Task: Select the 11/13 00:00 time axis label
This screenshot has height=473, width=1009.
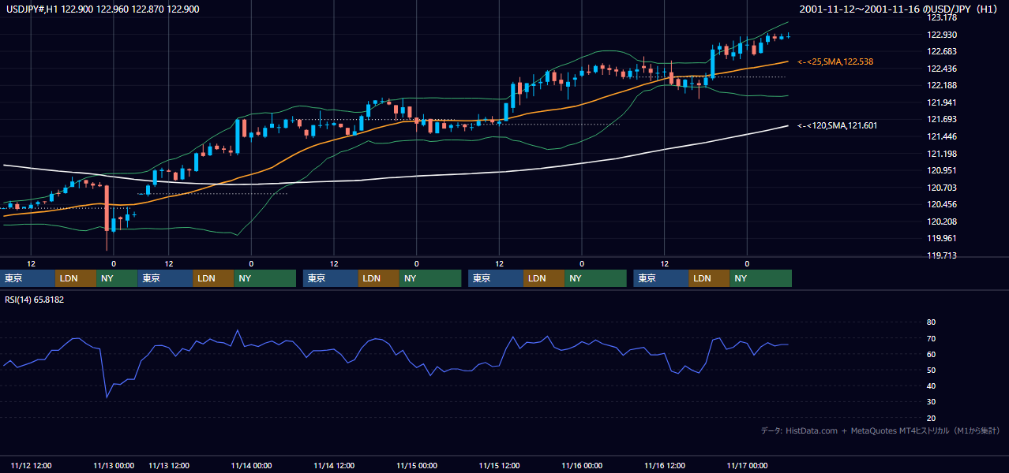Action: pos(114,465)
